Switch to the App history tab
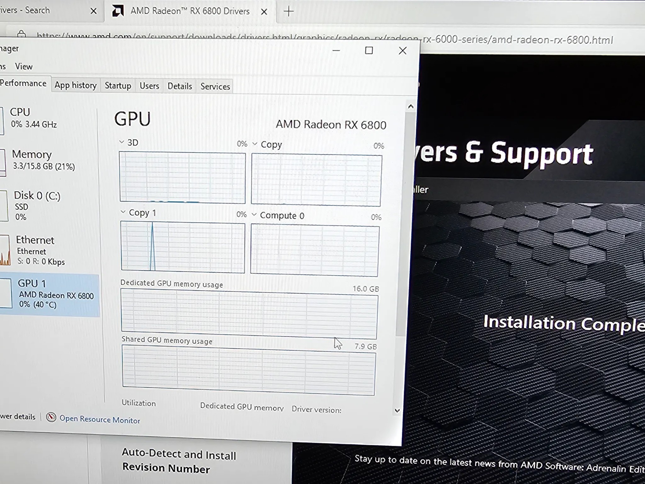 pos(76,85)
